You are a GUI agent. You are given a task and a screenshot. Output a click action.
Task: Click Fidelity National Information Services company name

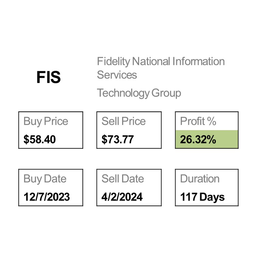[160, 68]
